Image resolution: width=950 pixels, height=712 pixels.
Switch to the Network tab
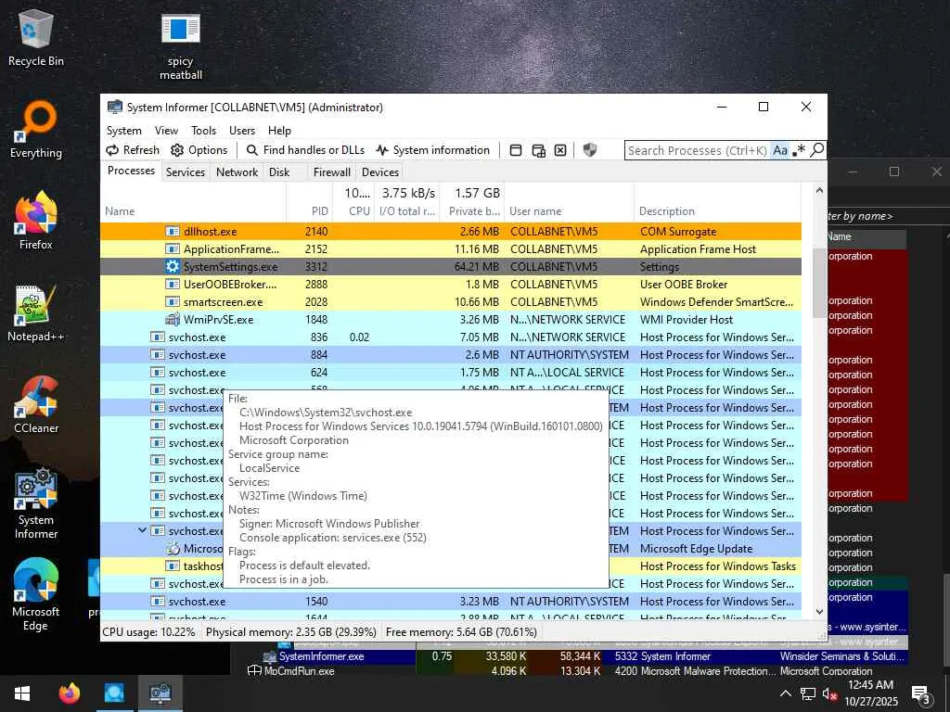click(x=237, y=172)
